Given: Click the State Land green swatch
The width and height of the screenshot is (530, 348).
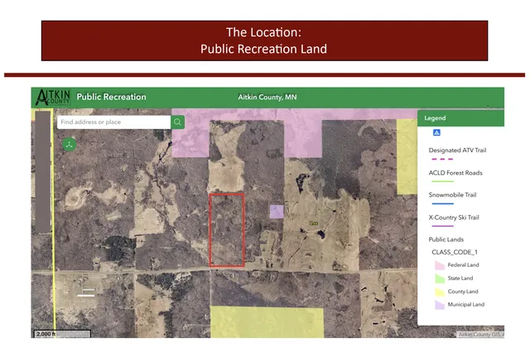Looking at the screenshot, I should (x=440, y=279).
